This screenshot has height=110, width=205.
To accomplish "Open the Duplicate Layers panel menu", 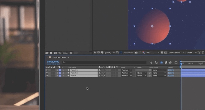I will click(x=68, y=57).
